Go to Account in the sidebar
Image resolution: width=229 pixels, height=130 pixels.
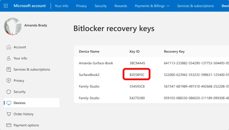pos(20,47)
